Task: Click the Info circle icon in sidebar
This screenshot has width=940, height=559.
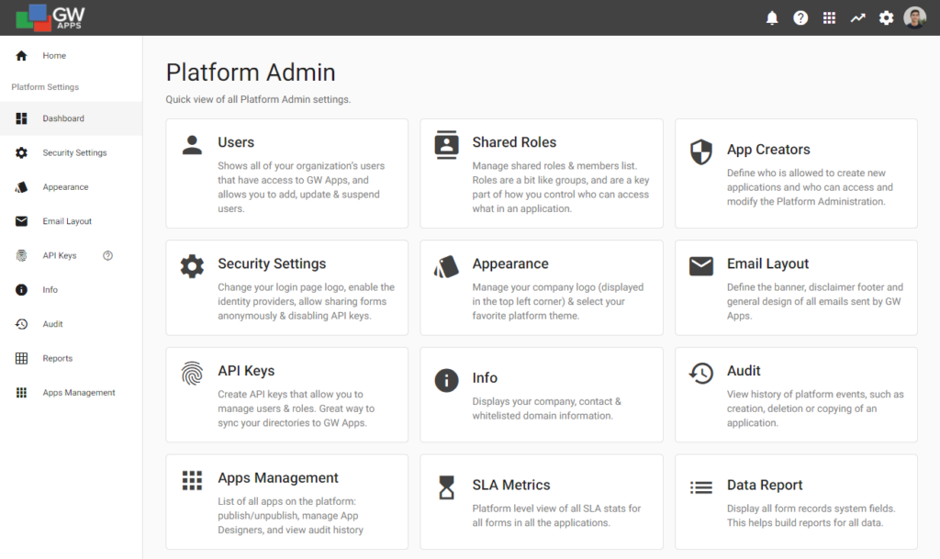Action: pos(22,290)
